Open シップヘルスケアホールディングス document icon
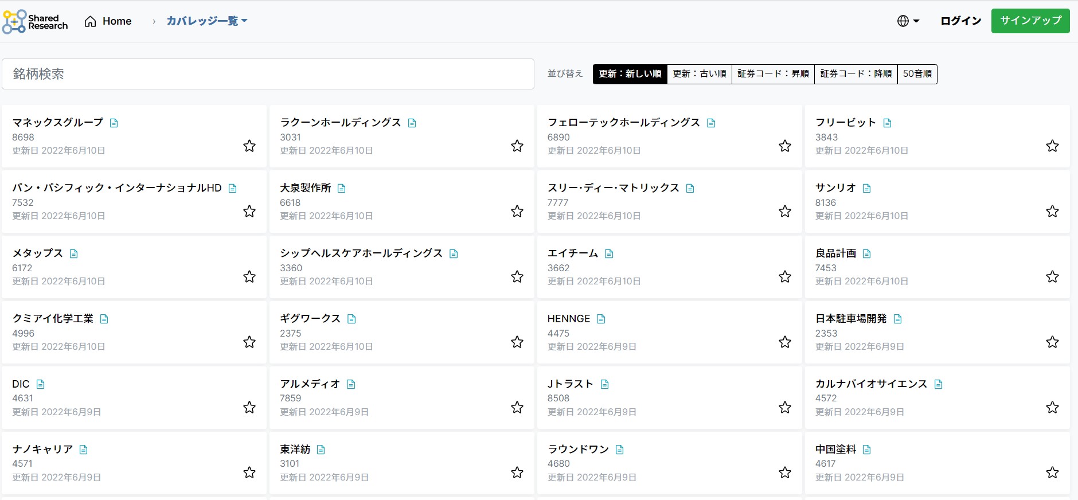The width and height of the screenshot is (1078, 500). (454, 253)
